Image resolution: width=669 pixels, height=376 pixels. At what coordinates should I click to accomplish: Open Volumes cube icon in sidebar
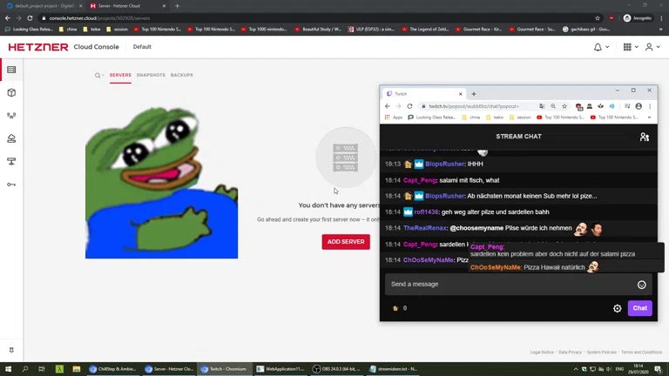click(11, 92)
